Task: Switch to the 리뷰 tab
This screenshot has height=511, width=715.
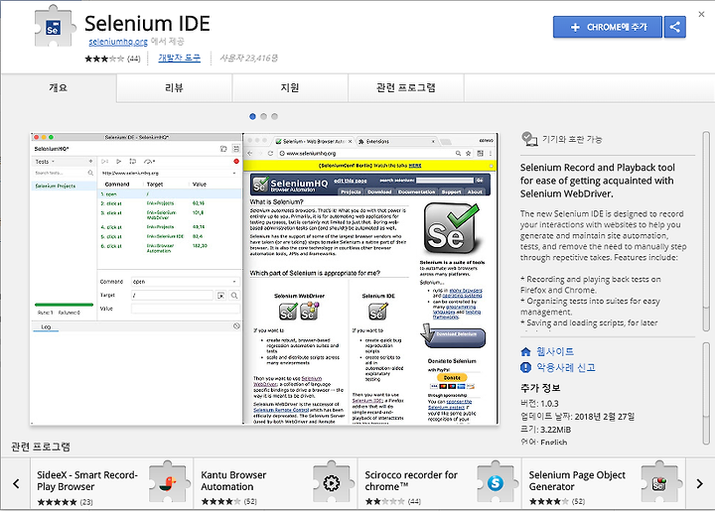Action: click(174, 87)
